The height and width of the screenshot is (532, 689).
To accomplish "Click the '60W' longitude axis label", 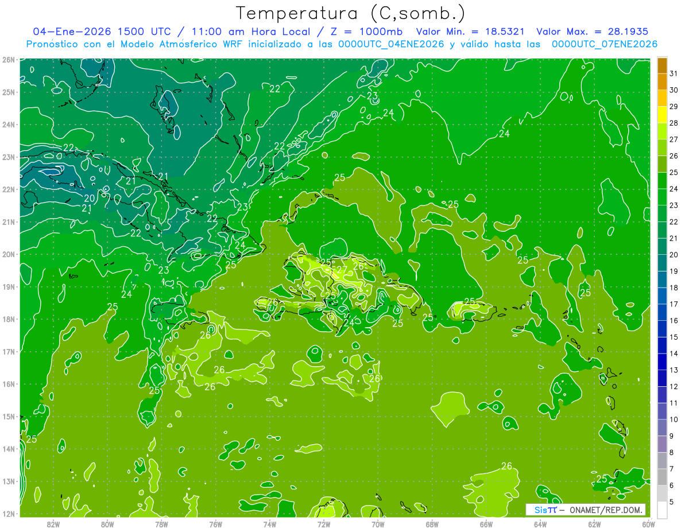I will tap(648, 524).
